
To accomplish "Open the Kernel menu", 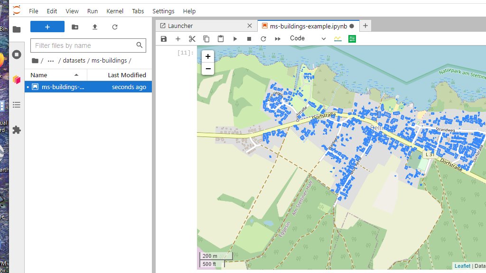I will pos(114,11).
